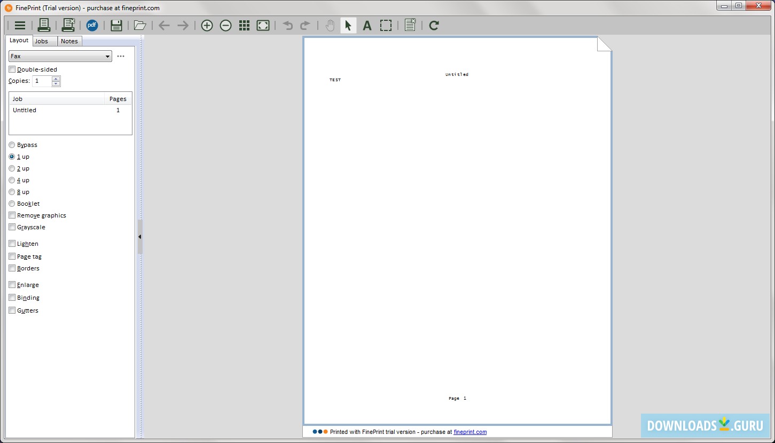Image resolution: width=775 pixels, height=443 pixels.
Task: Show the thumbnail grid view
Action: click(245, 26)
